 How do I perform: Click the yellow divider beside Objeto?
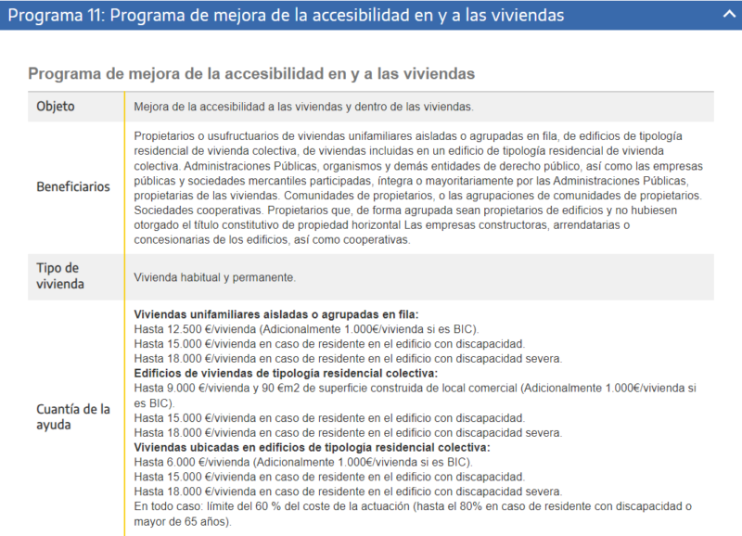[126, 106]
